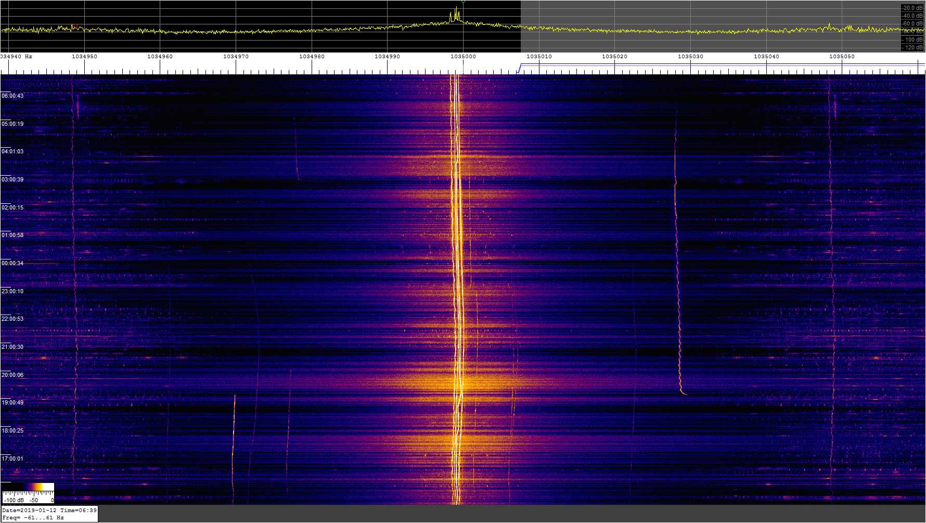This screenshot has height=523, width=926.
Task: Click the 1034980 frequency scale label
Action: (312, 56)
